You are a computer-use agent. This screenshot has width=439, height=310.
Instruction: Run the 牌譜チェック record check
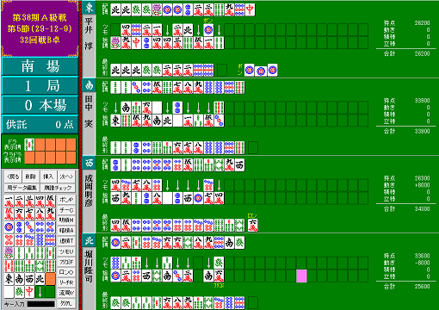point(58,188)
